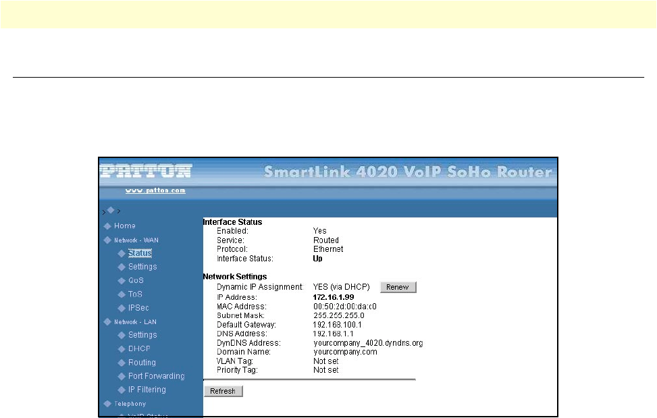
Task: Click the SmartLink 4020 VoIP SoHo Router banner title
Action: pos(408,172)
